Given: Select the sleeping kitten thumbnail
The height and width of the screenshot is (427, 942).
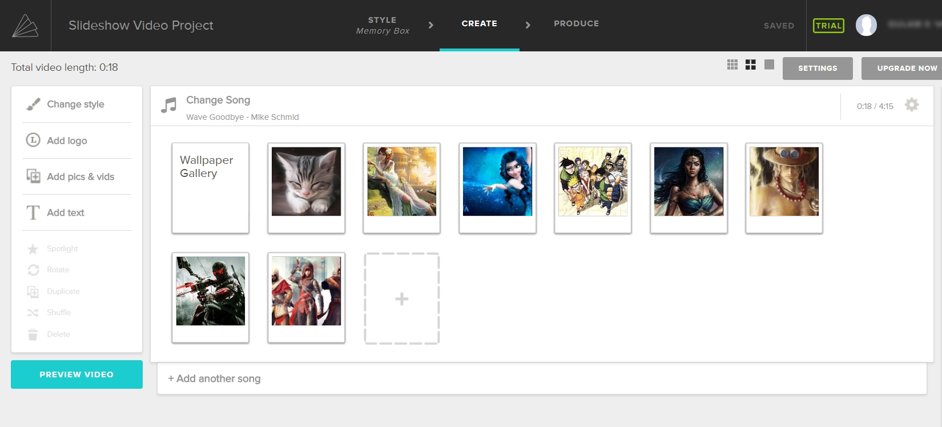Looking at the screenshot, I should tap(307, 188).
